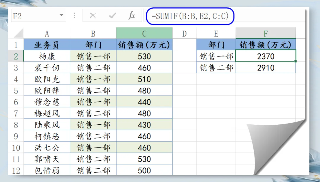320x182 pixels.
Task: Select cell with name 穆念慈
Action: pos(47,102)
